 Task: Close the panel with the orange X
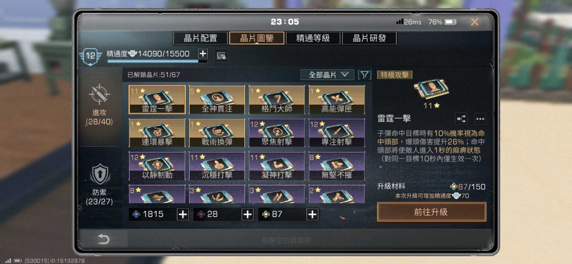[474, 22]
